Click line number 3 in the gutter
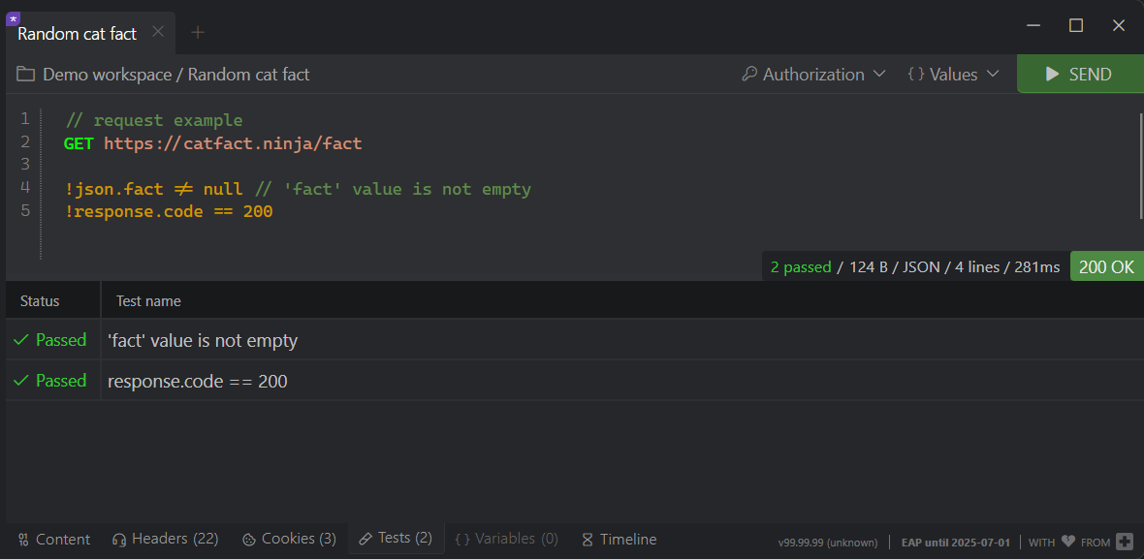Image resolution: width=1144 pixels, height=559 pixels. tap(25, 164)
